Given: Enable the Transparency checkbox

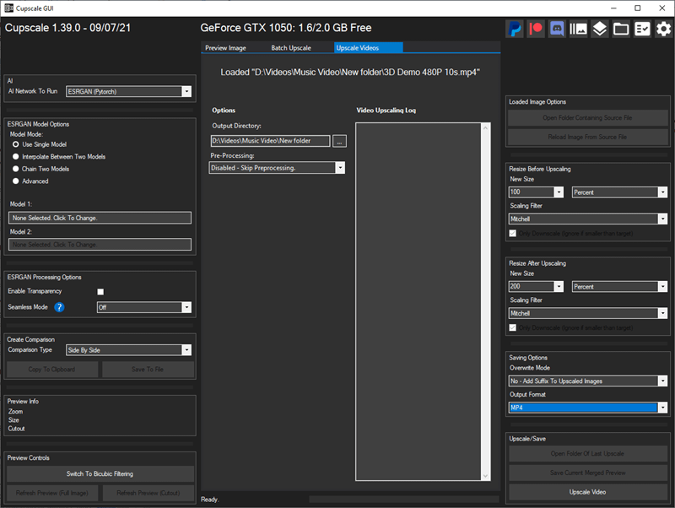Looking at the screenshot, I should 100,292.
